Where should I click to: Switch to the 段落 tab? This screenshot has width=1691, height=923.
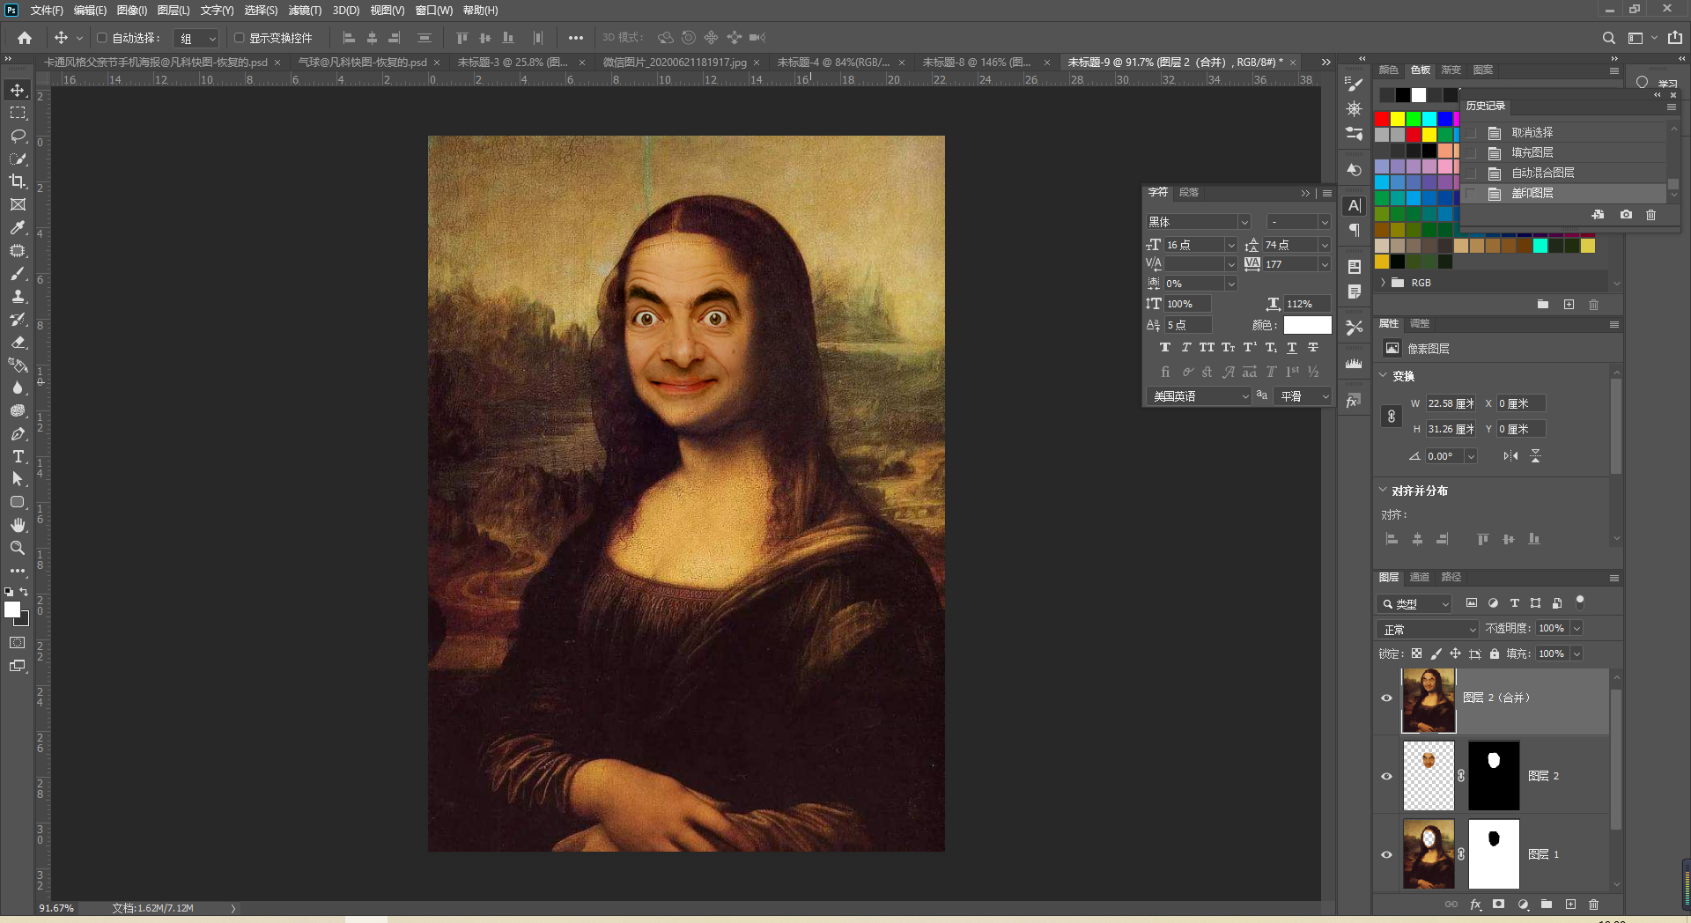pyautogui.click(x=1189, y=193)
